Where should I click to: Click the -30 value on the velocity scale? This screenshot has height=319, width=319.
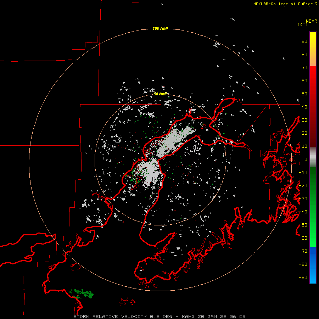point(303,199)
